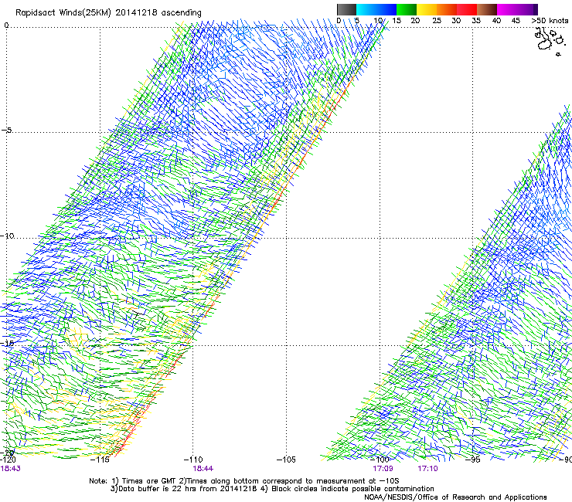Click the magenta 40-45 knots legend segment
This screenshot has width=572, height=502.
pyautogui.click(x=507, y=9)
